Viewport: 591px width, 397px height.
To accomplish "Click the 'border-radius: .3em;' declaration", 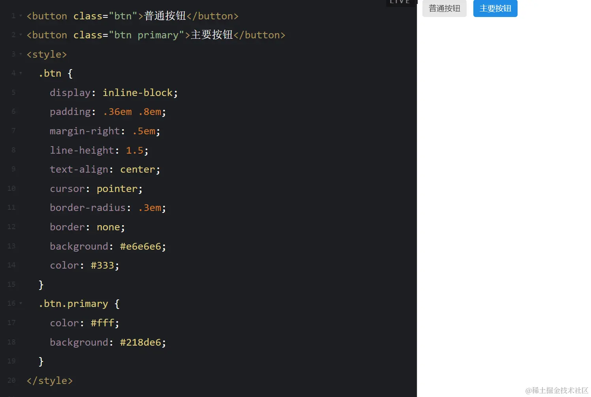I will click(x=108, y=207).
